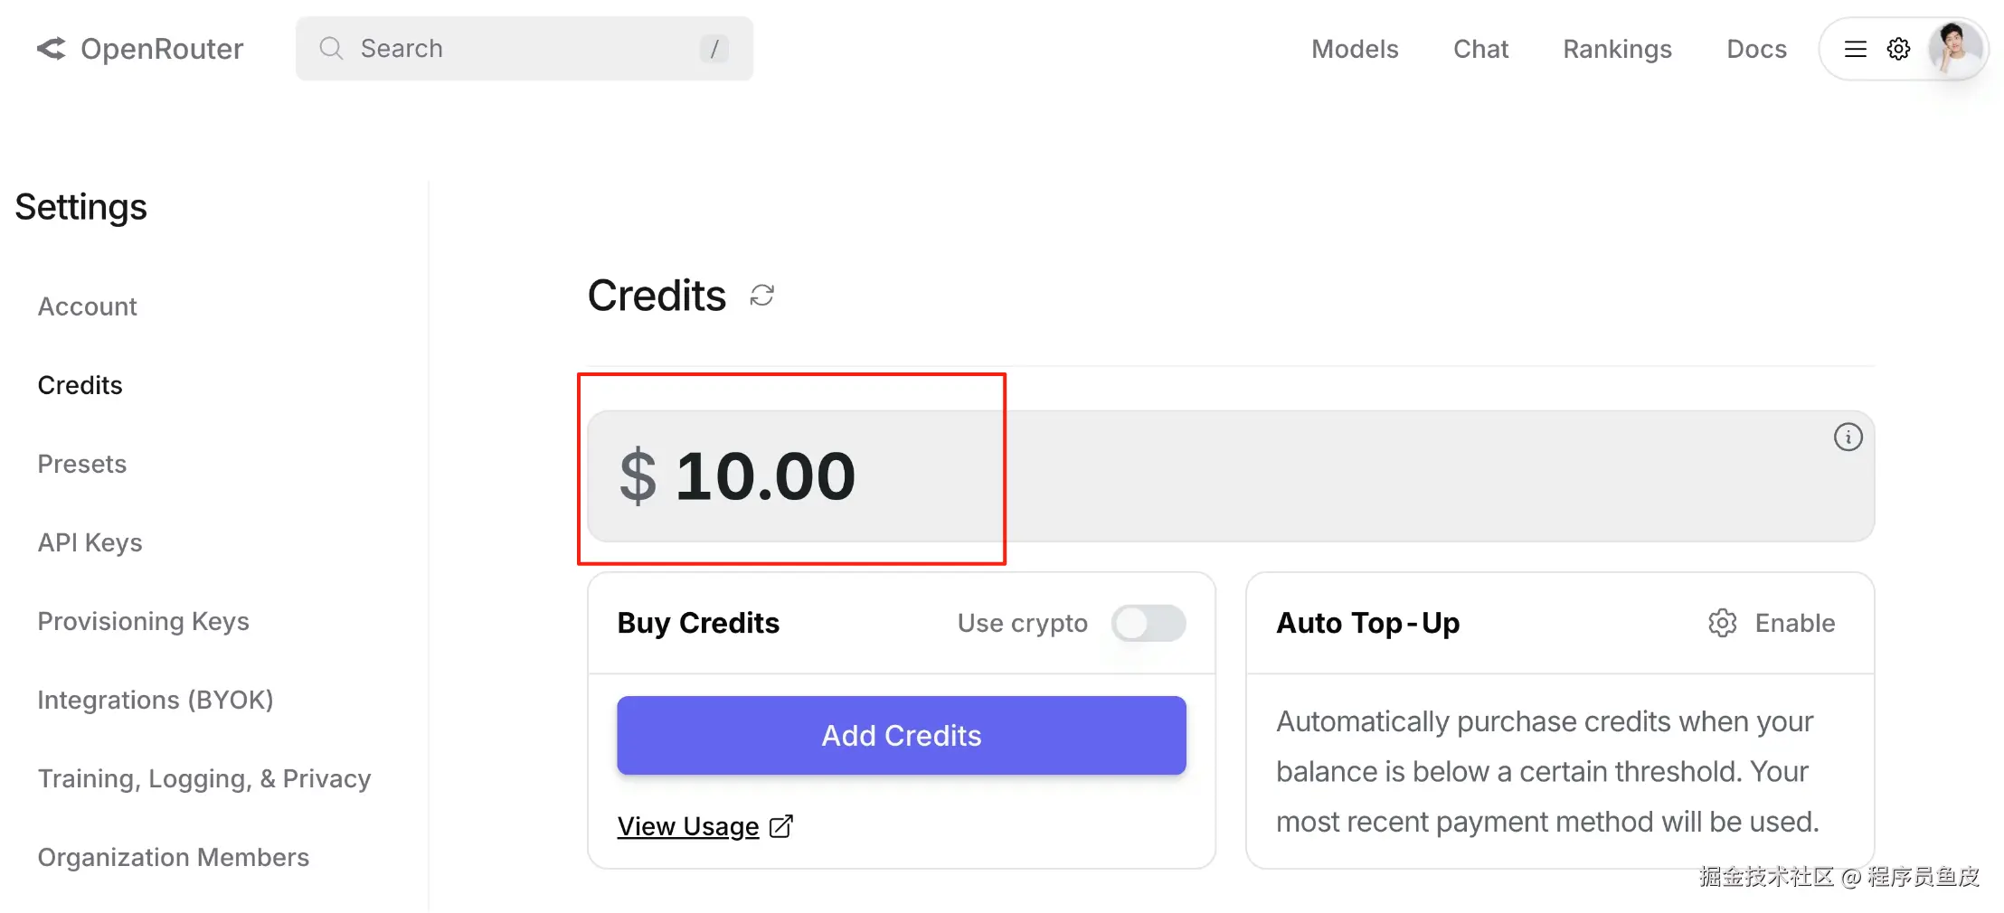Open the Docs page
The width and height of the screenshot is (2004, 913).
point(1756,49)
